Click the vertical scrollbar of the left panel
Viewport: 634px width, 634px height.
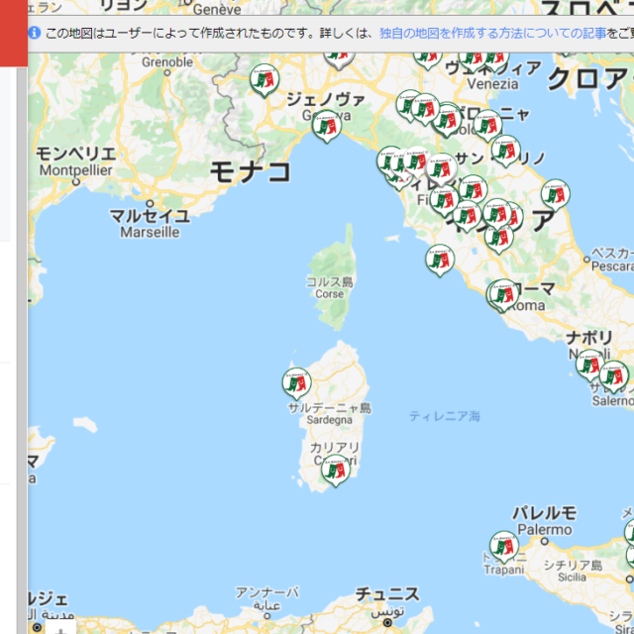click(22, 350)
